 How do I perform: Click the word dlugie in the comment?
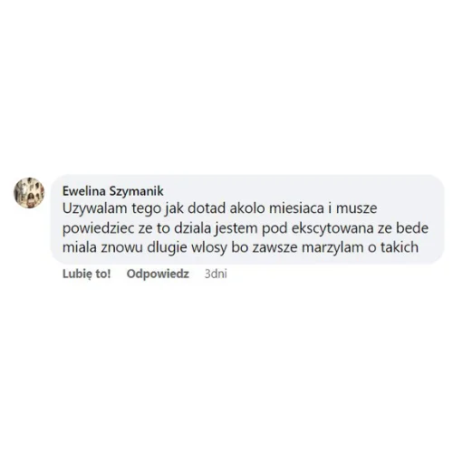pyautogui.click(x=167, y=247)
